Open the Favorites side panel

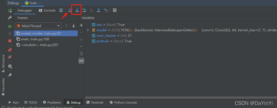coord(3,87)
